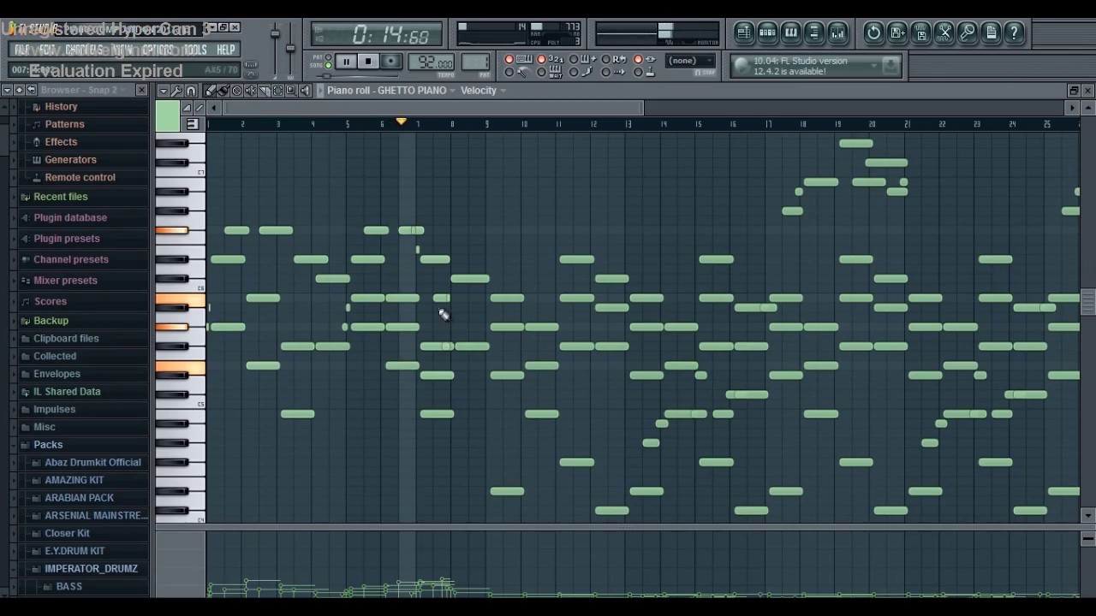Screen dimensions: 1096x616
Task: Show the Piano Roll view button
Action: 790,33
